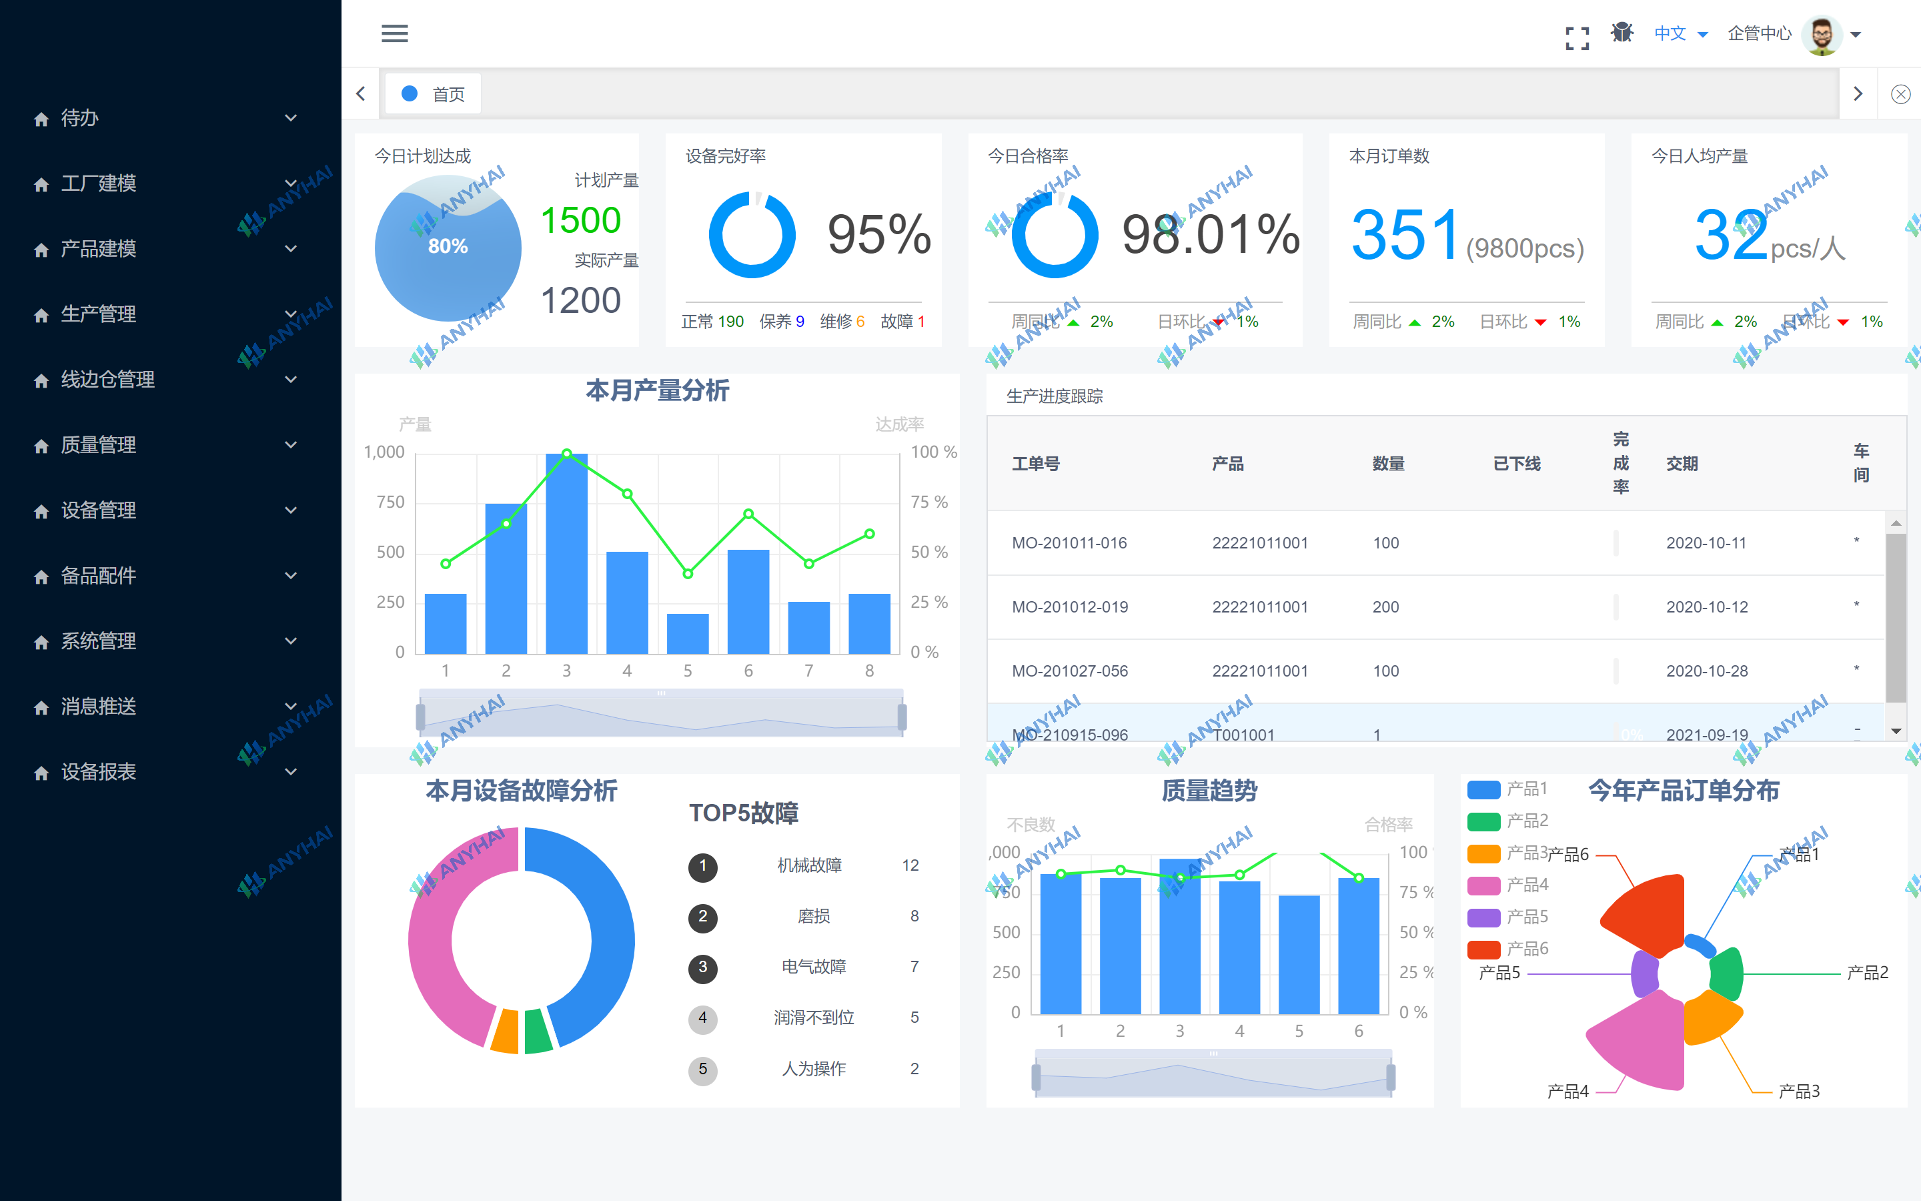
Task: Click the bug debug icon
Action: pyautogui.click(x=1622, y=33)
